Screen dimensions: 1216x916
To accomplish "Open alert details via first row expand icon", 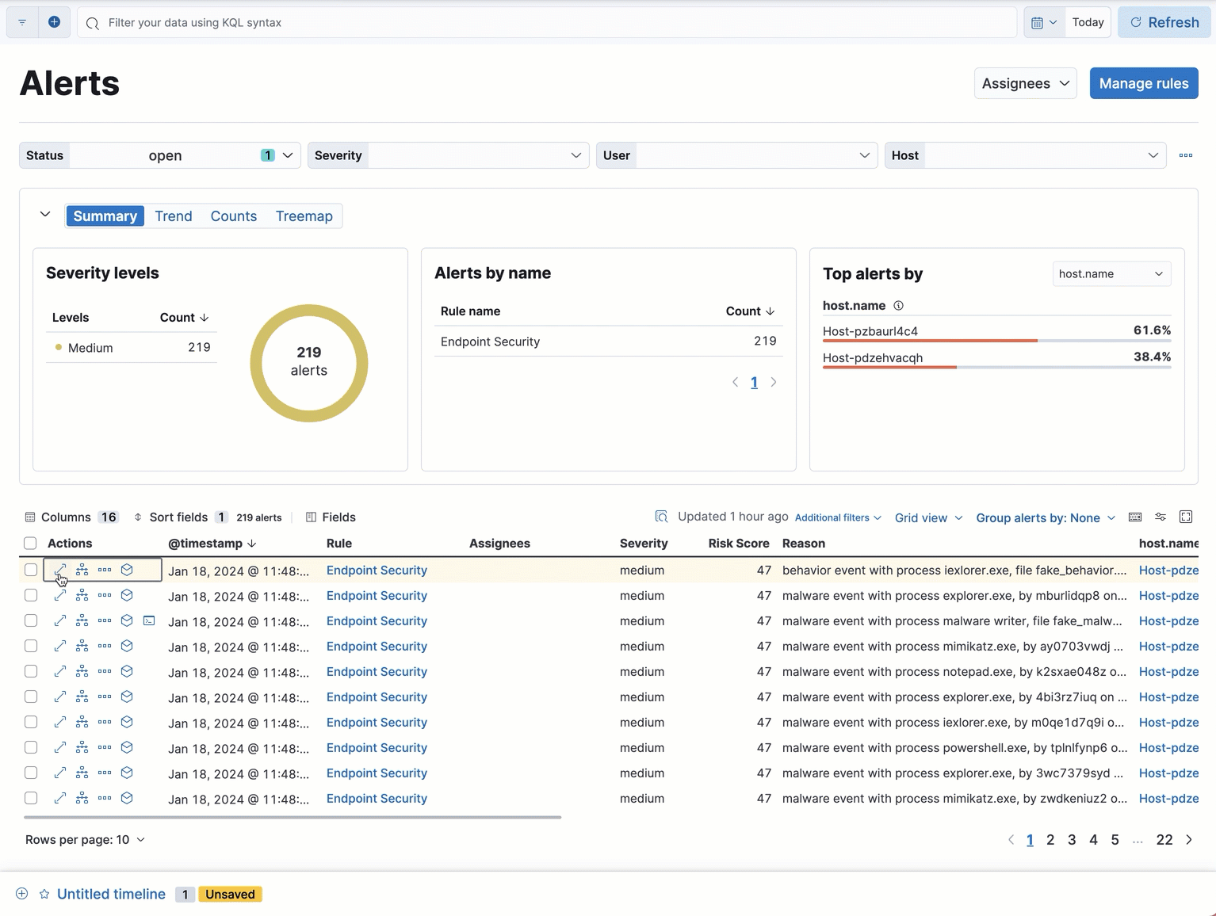I will [x=59, y=571].
